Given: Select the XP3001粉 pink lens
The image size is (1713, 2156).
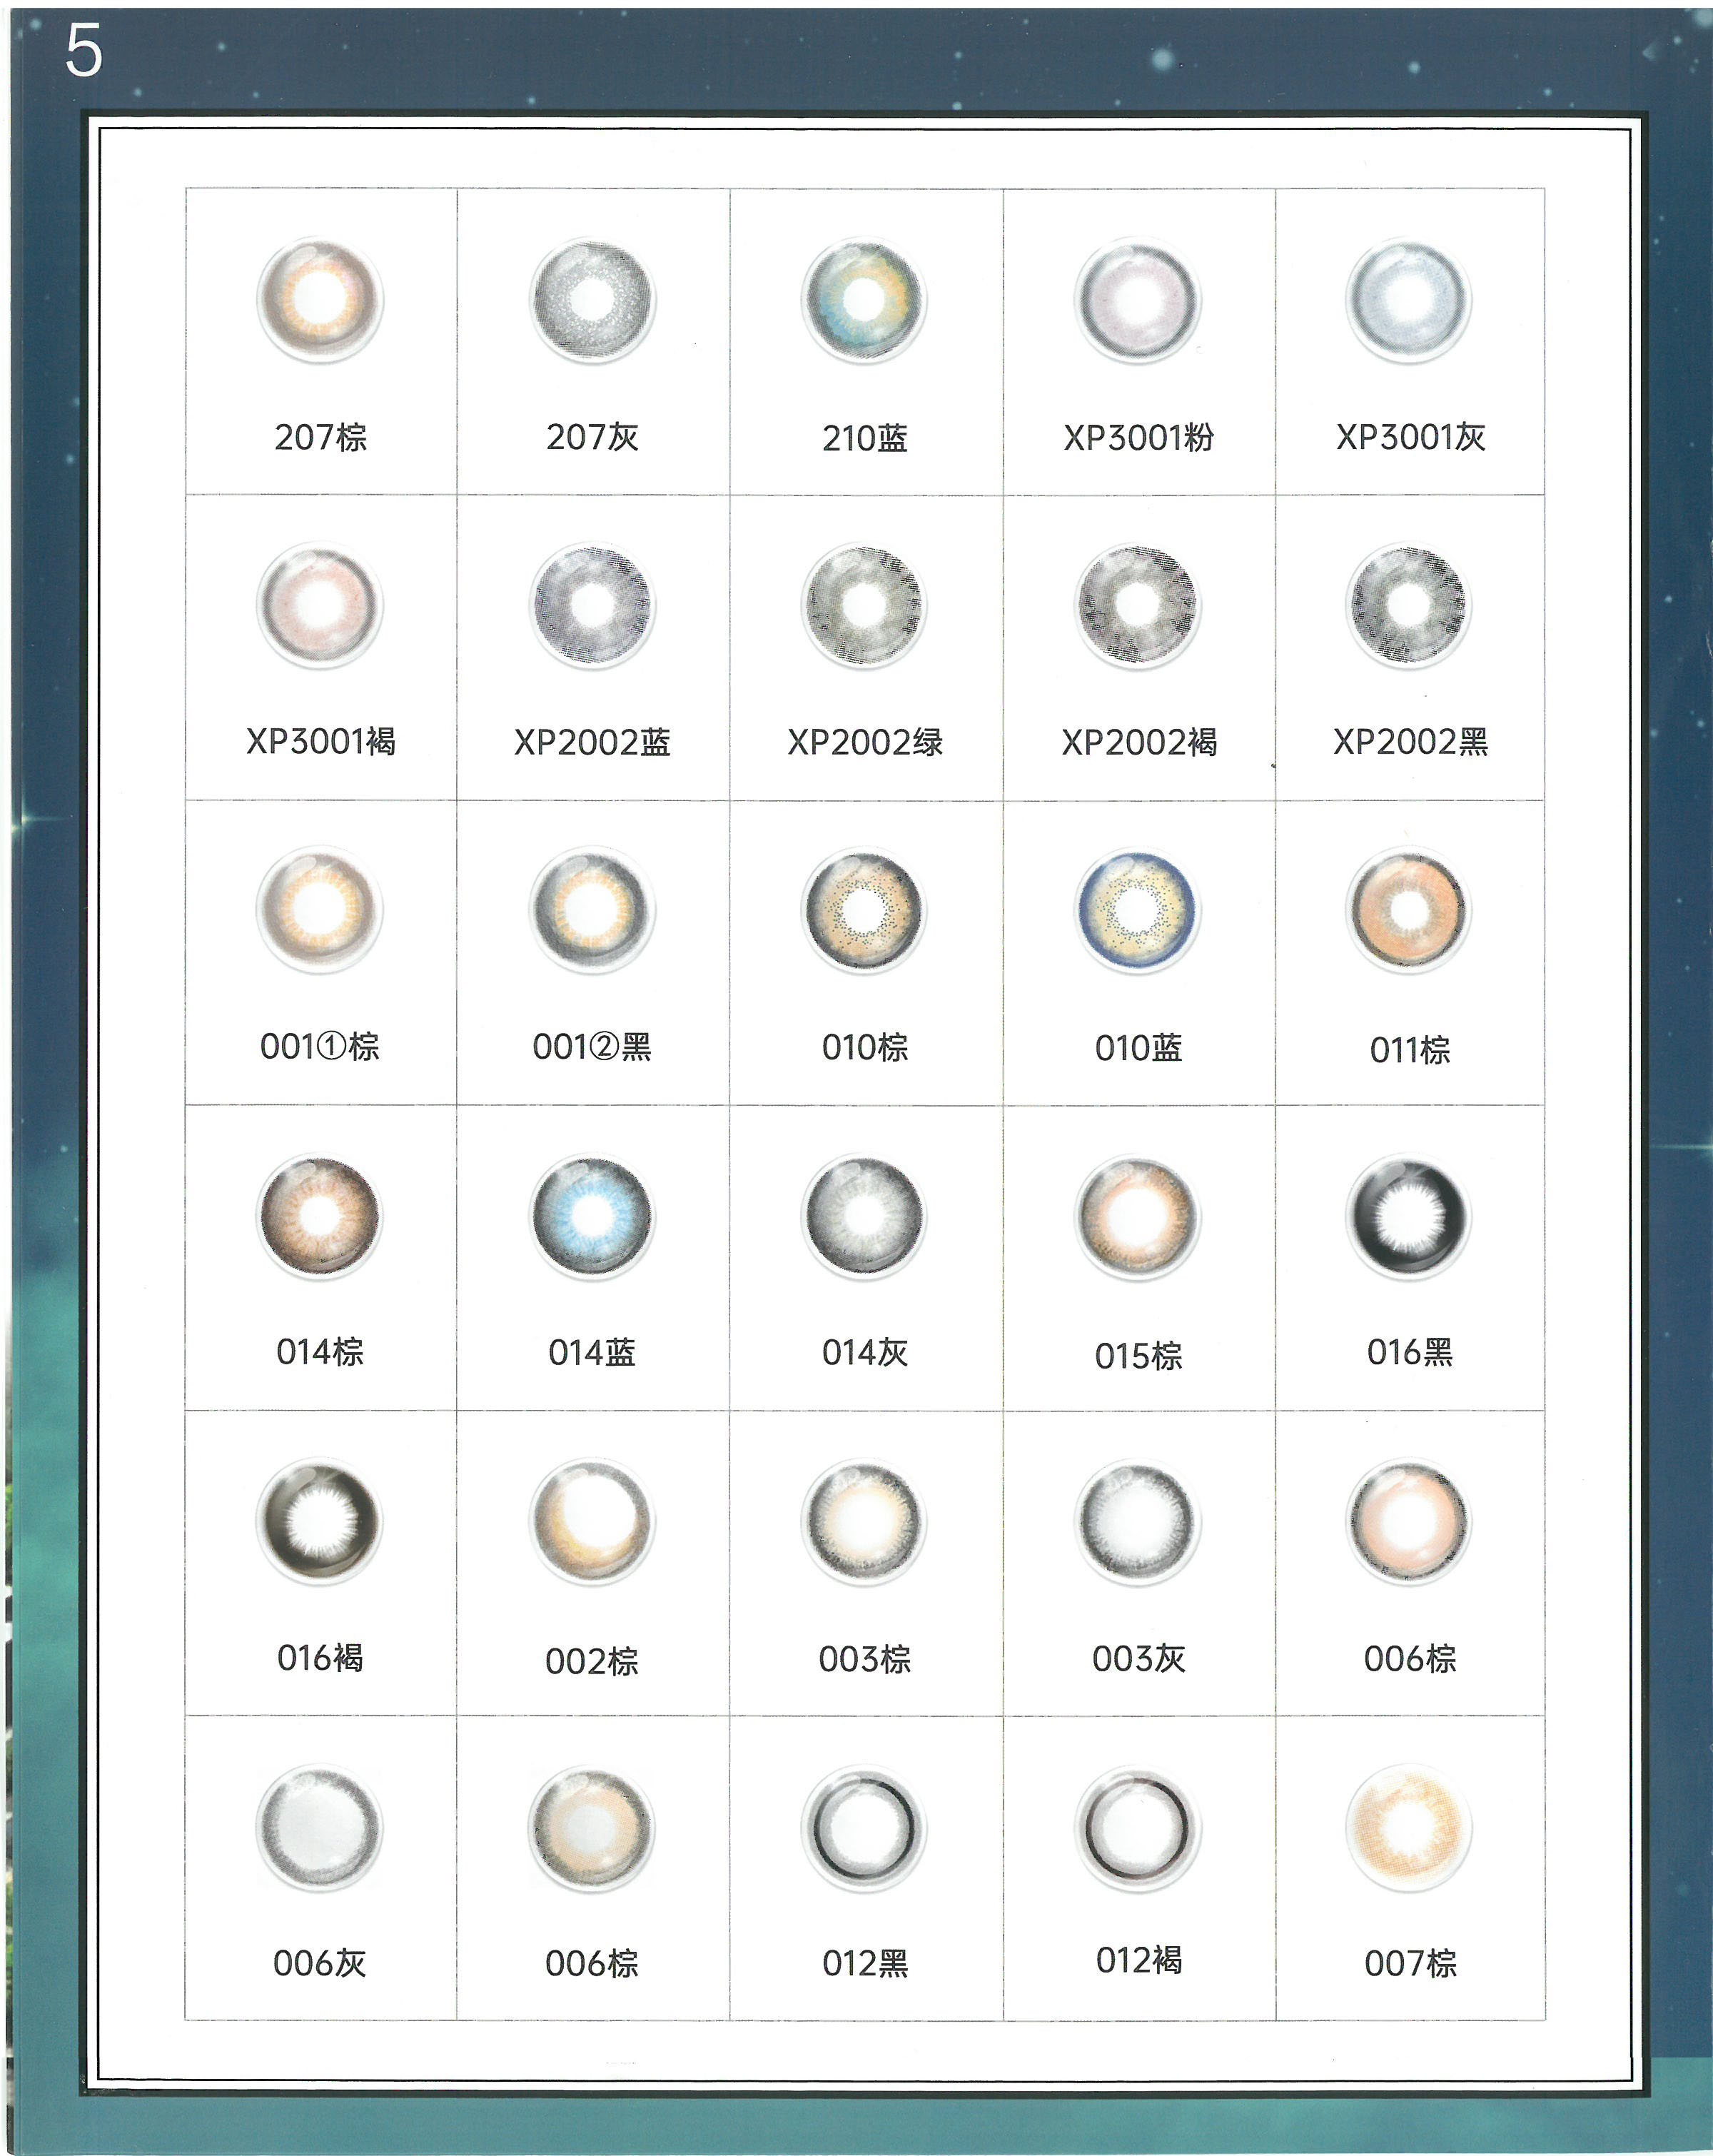Looking at the screenshot, I should [1138, 300].
